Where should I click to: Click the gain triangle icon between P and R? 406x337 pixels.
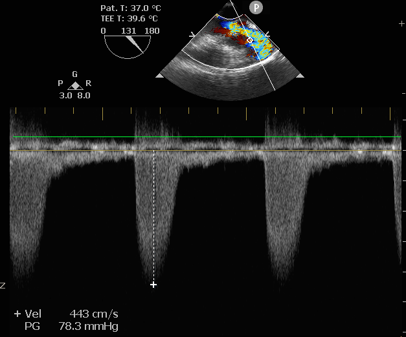click(75, 85)
